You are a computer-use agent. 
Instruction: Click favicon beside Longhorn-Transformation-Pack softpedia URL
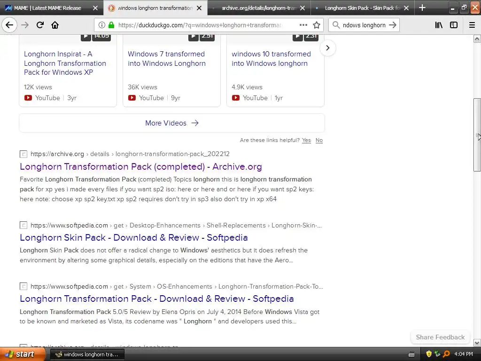click(x=23, y=286)
